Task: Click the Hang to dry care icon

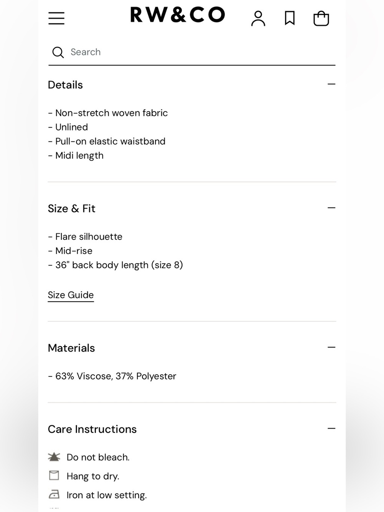Action: point(54,476)
